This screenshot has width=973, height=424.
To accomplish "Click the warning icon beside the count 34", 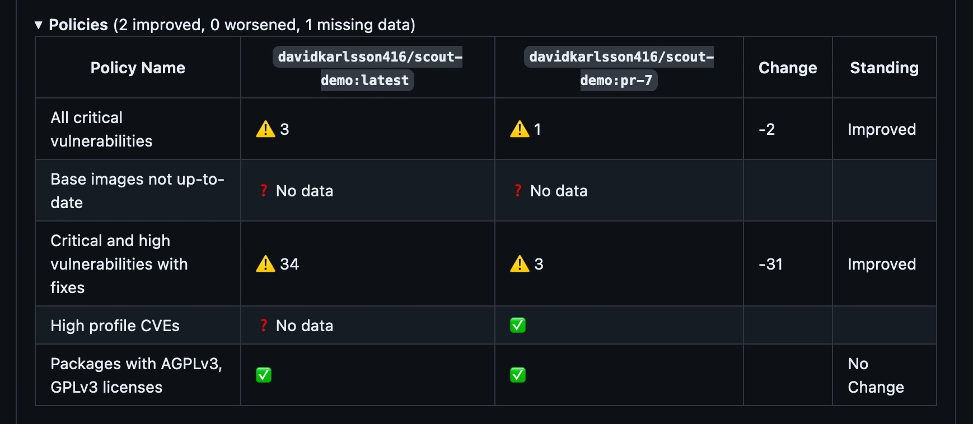I will coord(266,264).
